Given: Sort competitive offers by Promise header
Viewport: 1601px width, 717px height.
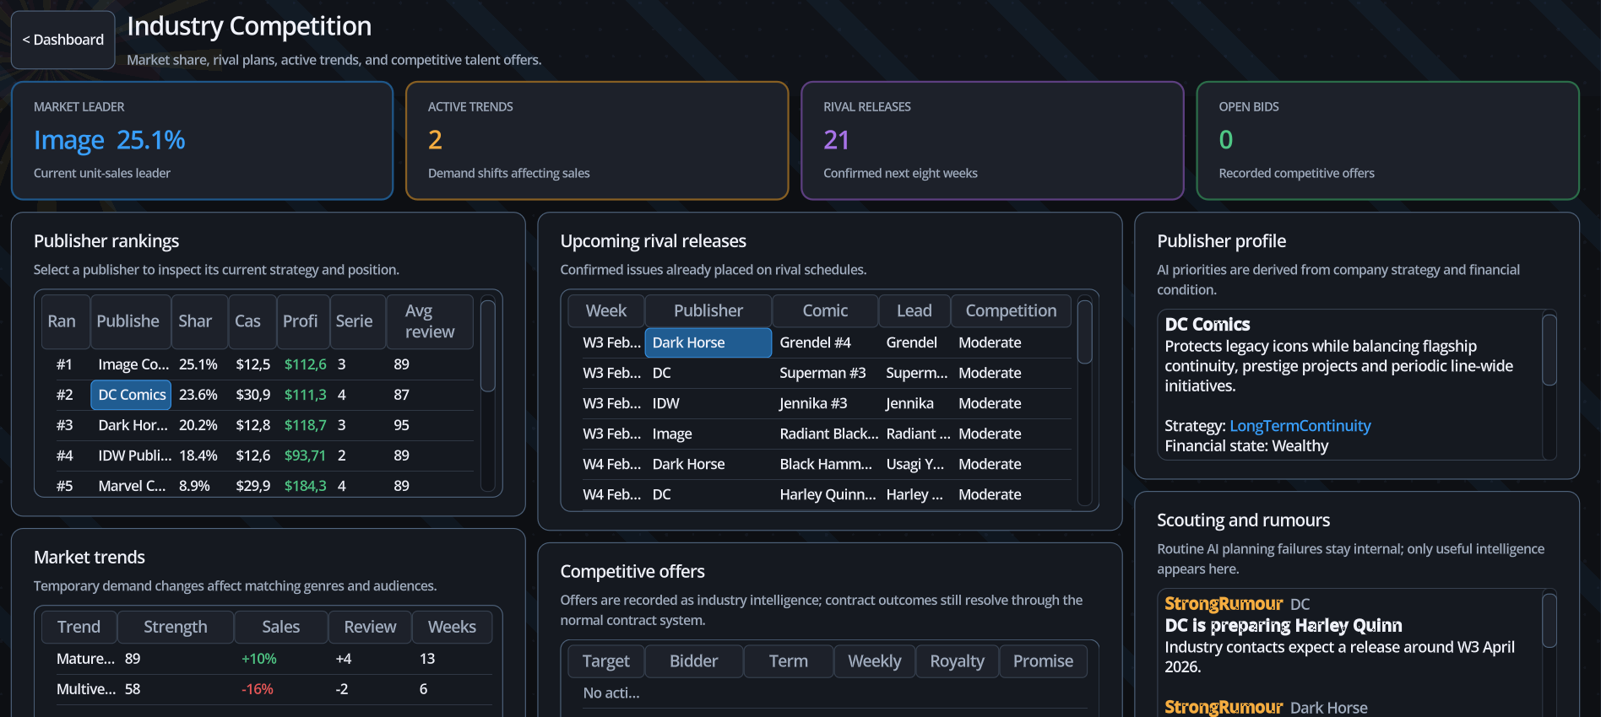Looking at the screenshot, I should point(1043,661).
